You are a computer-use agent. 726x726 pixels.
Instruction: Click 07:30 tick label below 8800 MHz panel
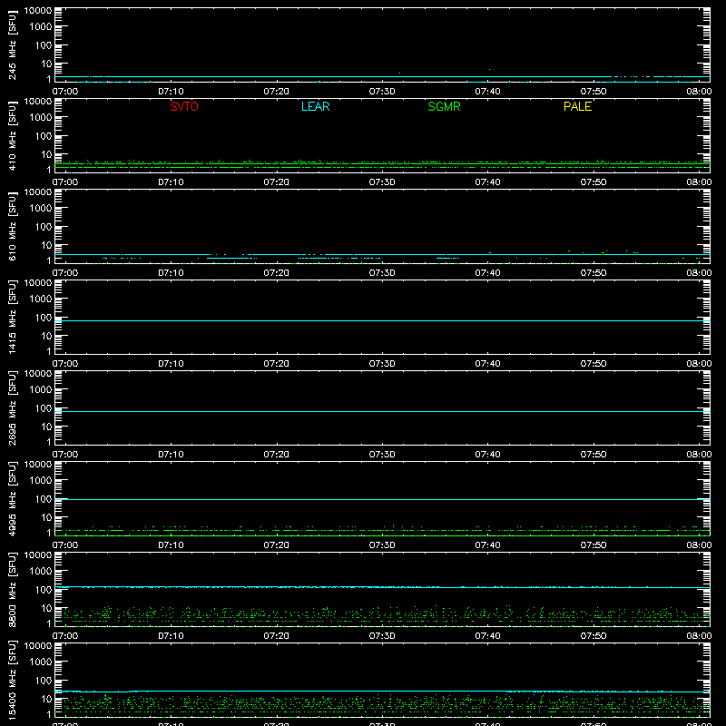[x=382, y=636]
